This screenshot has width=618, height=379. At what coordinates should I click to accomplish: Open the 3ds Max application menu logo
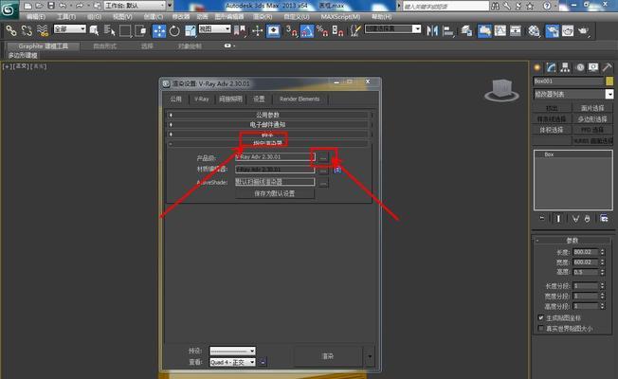pos(9,9)
